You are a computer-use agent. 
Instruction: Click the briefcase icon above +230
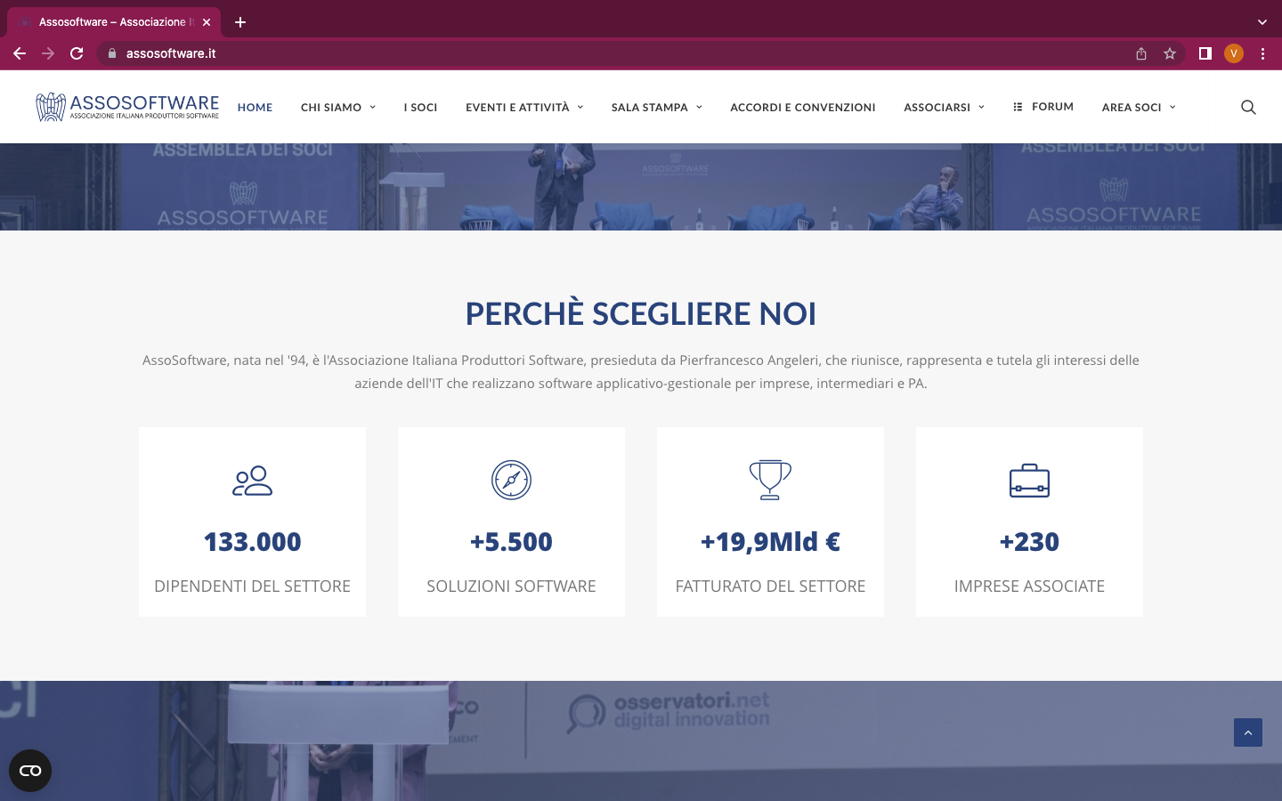pos(1029,479)
